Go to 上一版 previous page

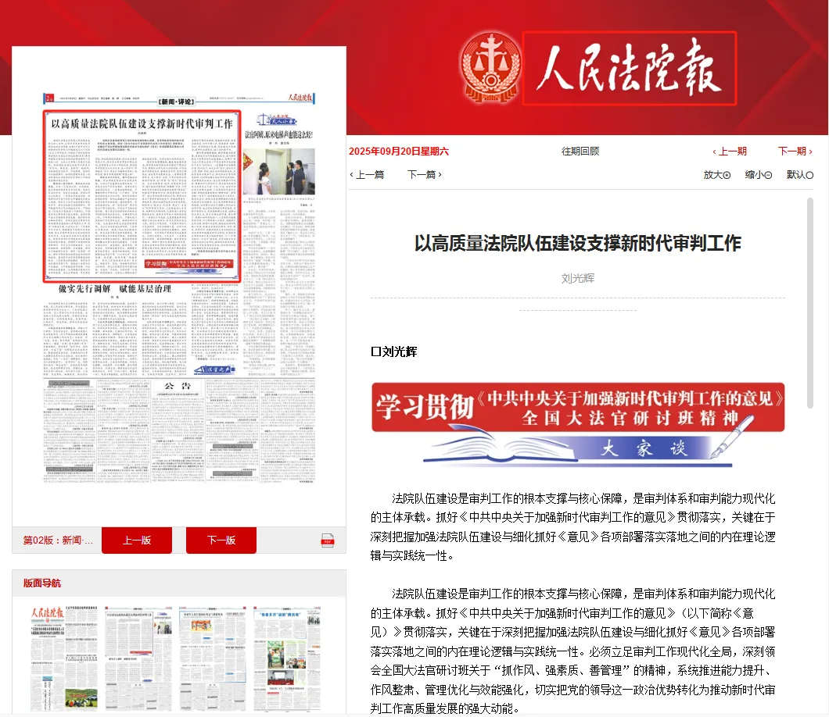(x=137, y=540)
